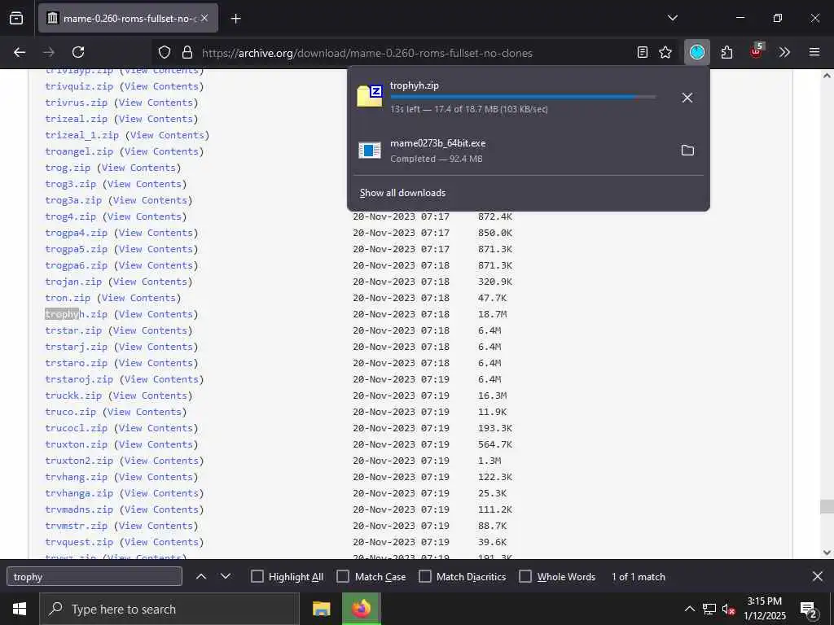This screenshot has height=625, width=834.
Task: Close the find bar
Action: (818, 576)
